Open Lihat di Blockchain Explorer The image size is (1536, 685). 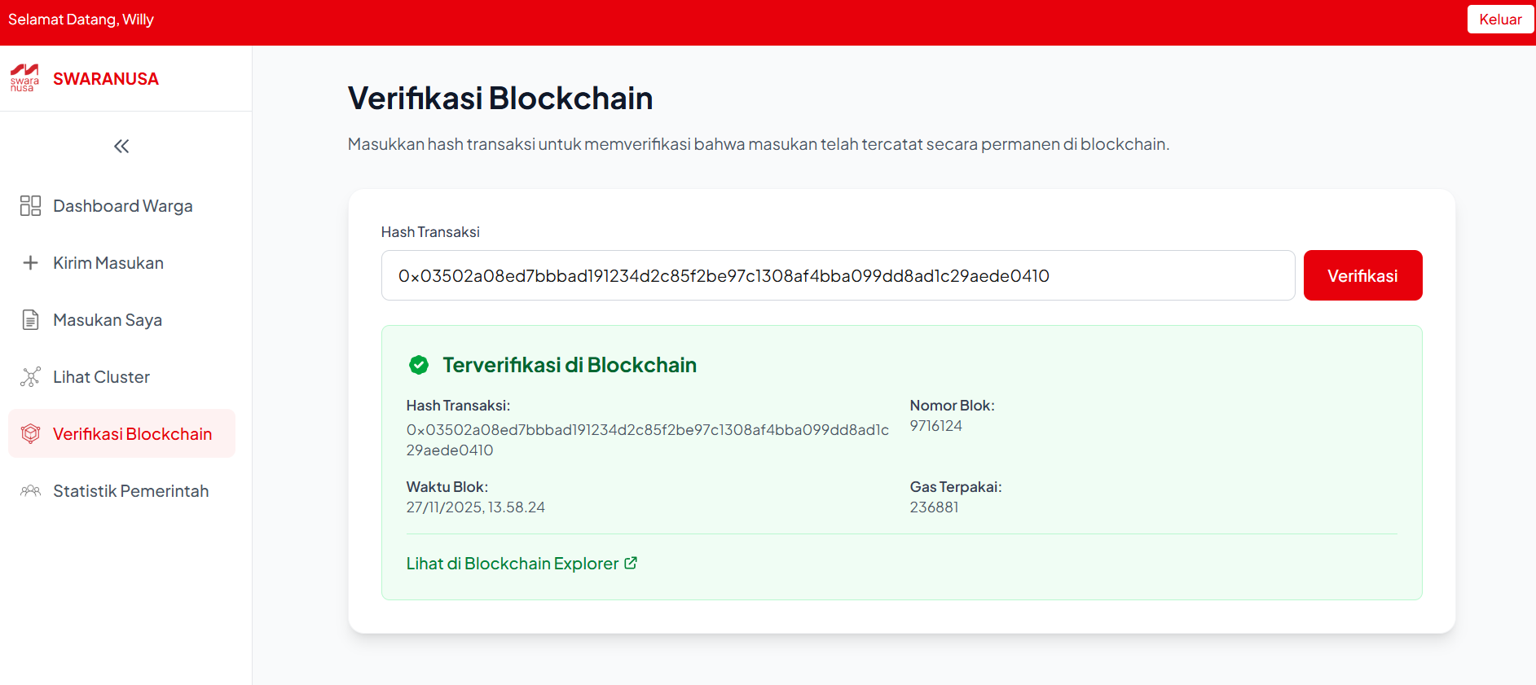coord(512,562)
